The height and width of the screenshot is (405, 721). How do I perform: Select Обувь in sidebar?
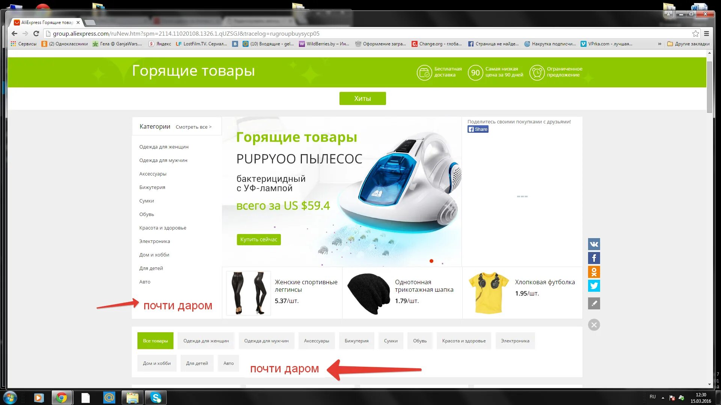pos(146,214)
